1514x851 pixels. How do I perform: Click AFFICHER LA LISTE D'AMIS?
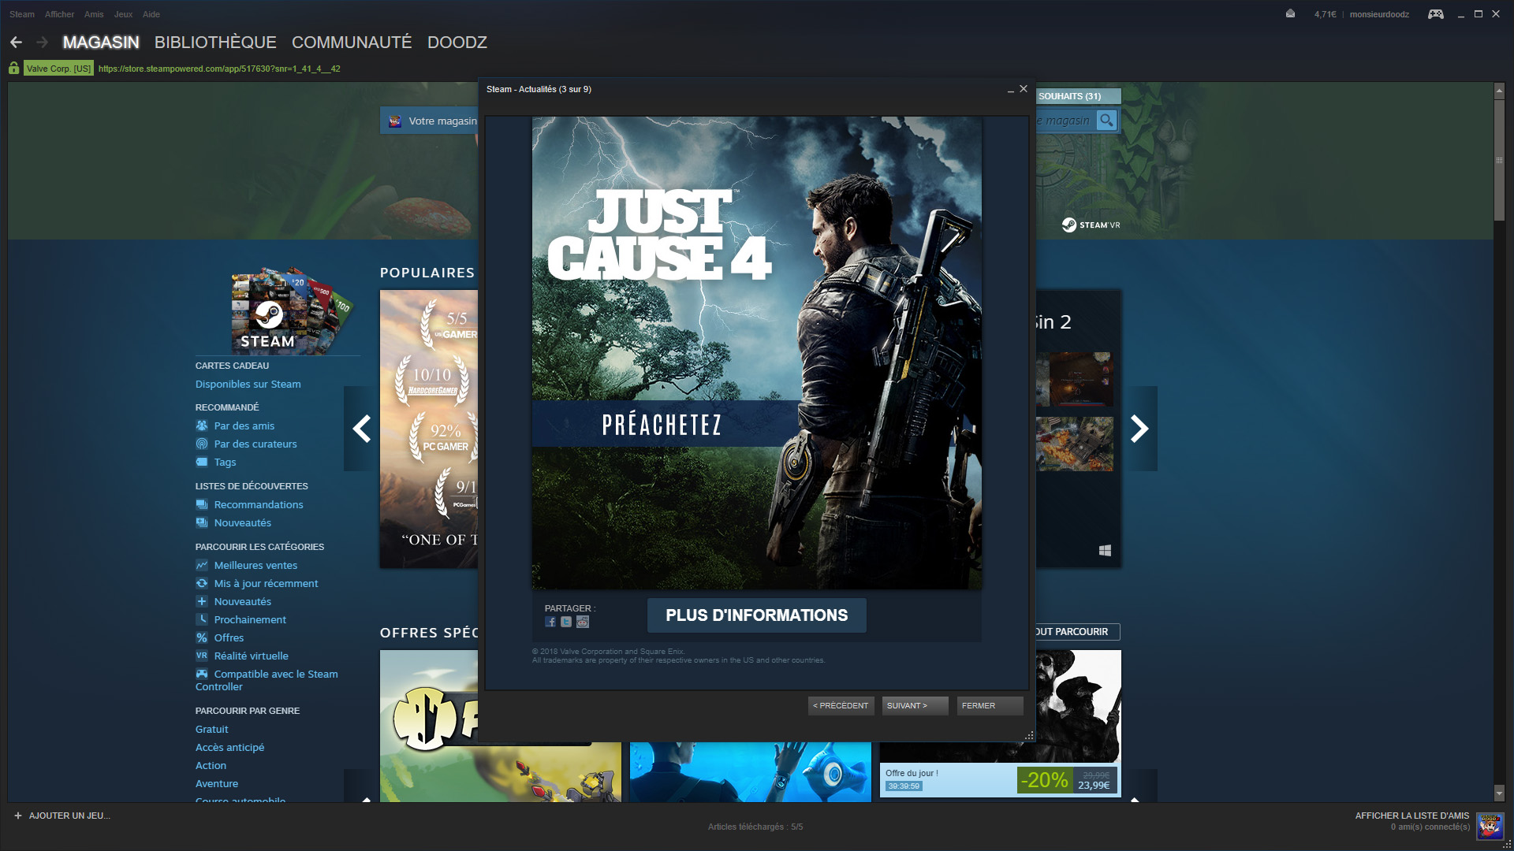tap(1411, 816)
